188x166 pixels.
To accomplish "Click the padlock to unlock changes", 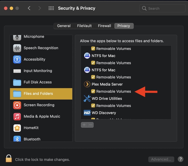I will [9, 158].
